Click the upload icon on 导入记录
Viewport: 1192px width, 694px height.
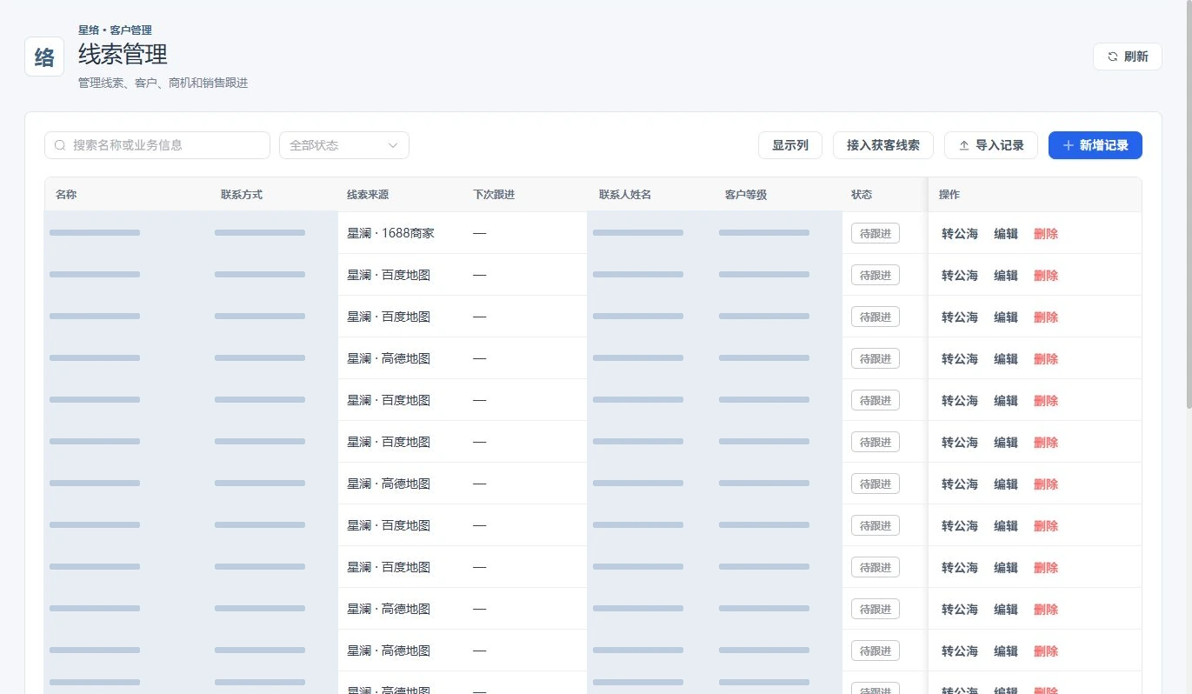click(963, 146)
